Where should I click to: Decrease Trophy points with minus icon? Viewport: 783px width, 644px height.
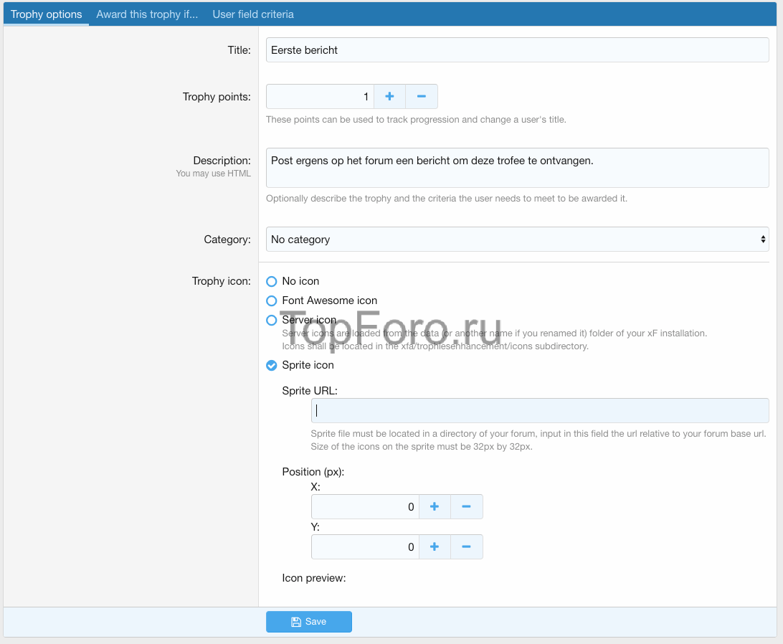point(422,97)
